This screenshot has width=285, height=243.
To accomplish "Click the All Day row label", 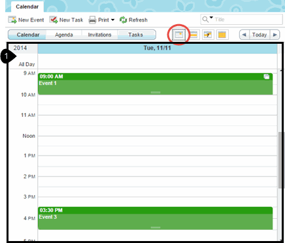I will click(27, 64).
